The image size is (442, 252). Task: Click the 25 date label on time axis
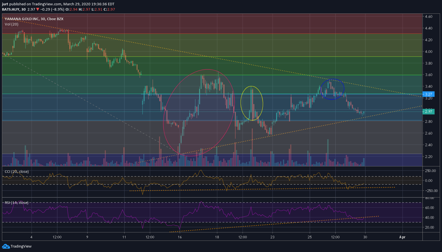310,237
